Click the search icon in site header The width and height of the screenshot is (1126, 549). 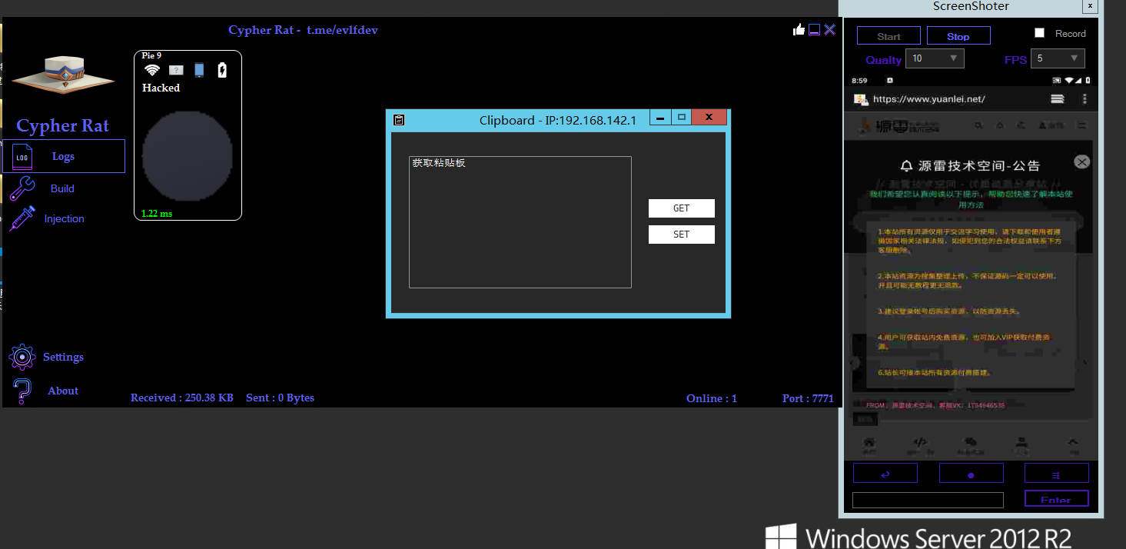click(979, 125)
